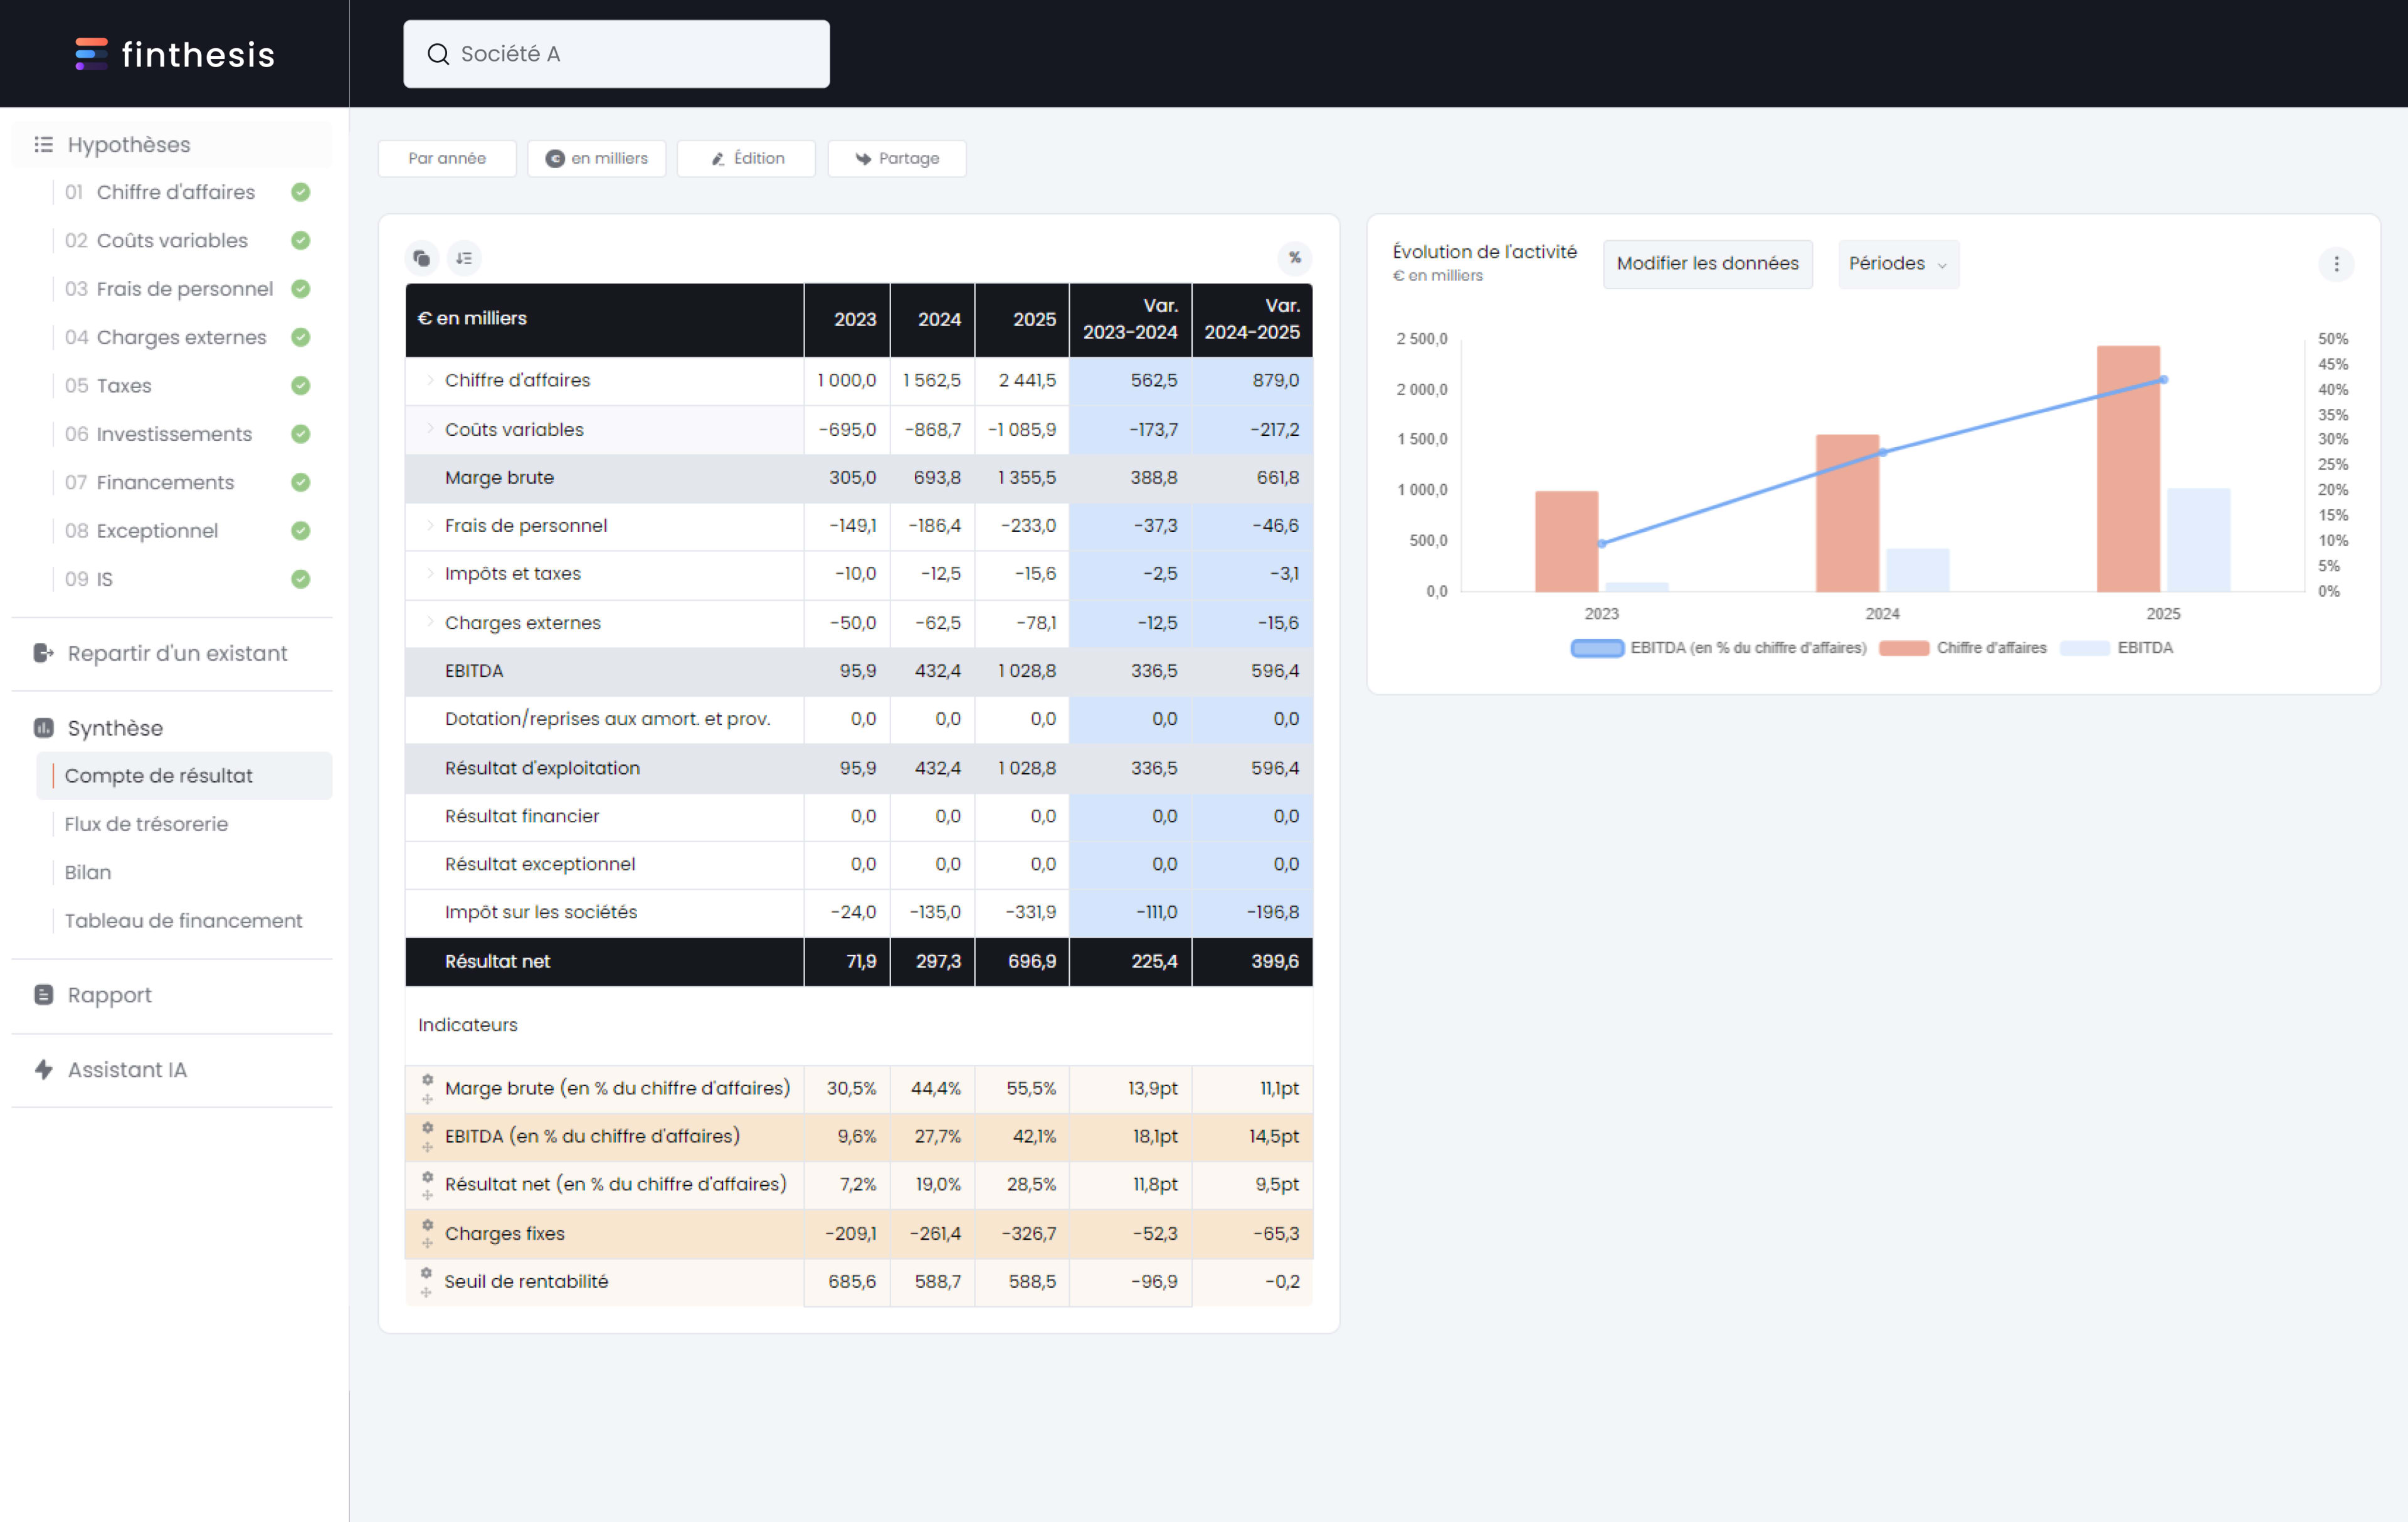Click gear icon of Marge brute indicator
The width and height of the screenshot is (2408, 1522).
click(x=427, y=1079)
